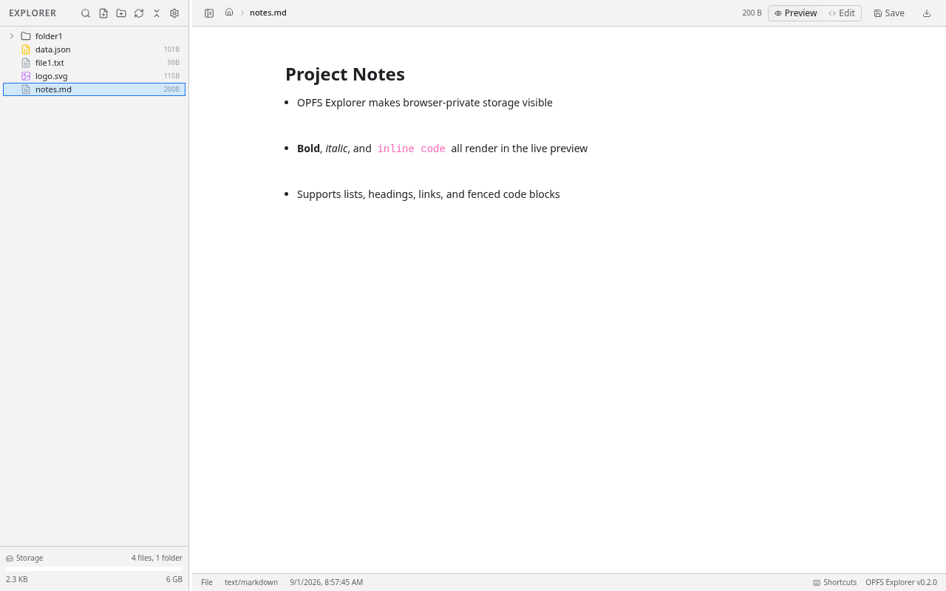Click the notes.md breadcrumb
The image size is (946, 591).
click(268, 13)
